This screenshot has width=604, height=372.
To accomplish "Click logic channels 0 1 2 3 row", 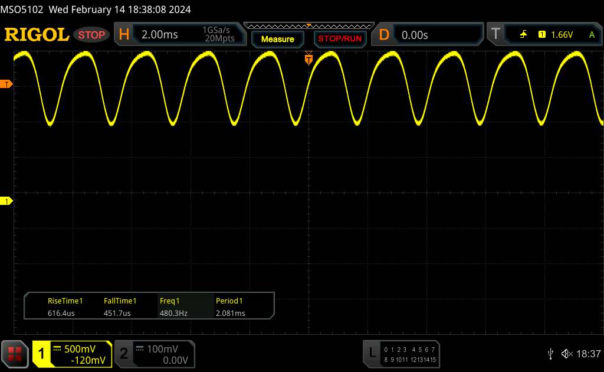I will pyautogui.click(x=395, y=350).
